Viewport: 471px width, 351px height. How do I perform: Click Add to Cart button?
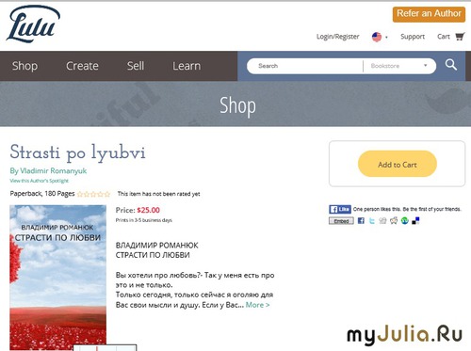click(x=398, y=164)
